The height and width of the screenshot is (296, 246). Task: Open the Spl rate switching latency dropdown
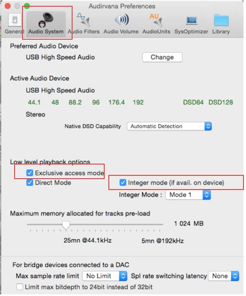224,276
